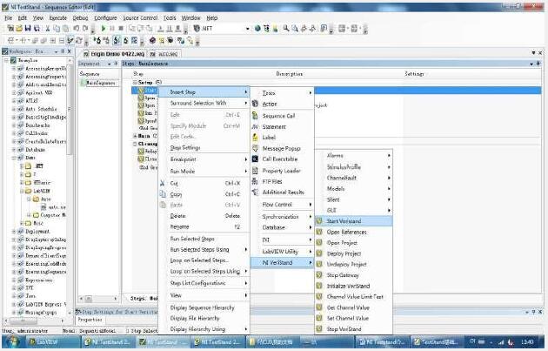
Task: Open the adapter selector dropdown in toolbar
Action: [247, 29]
